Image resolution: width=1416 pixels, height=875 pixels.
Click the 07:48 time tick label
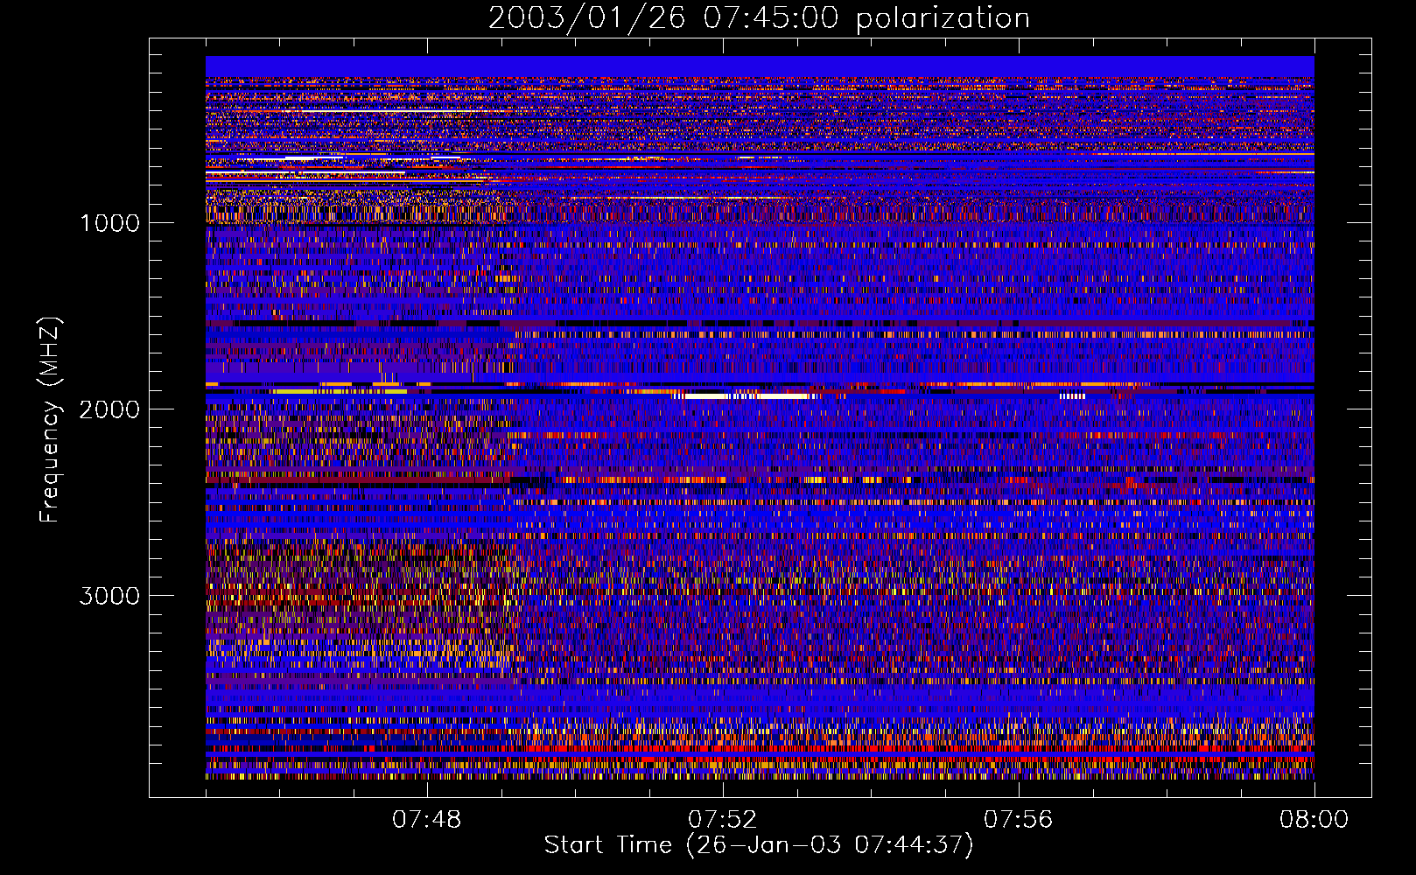point(427,820)
